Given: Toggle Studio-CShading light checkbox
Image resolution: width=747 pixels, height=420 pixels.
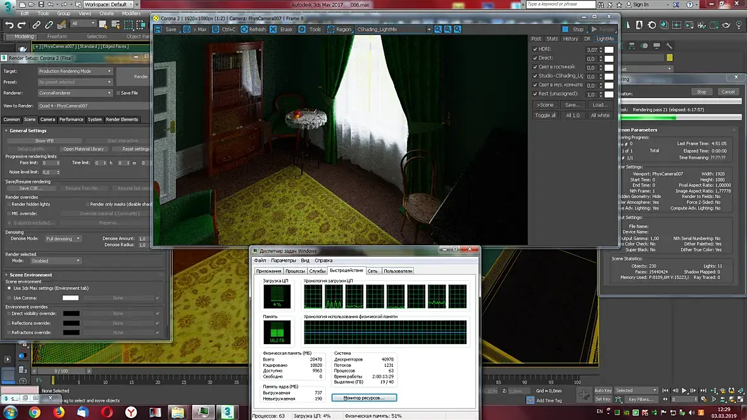Looking at the screenshot, I should tap(535, 76).
